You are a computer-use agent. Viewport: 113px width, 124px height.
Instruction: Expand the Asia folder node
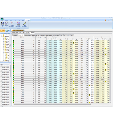(x=4, y=38)
